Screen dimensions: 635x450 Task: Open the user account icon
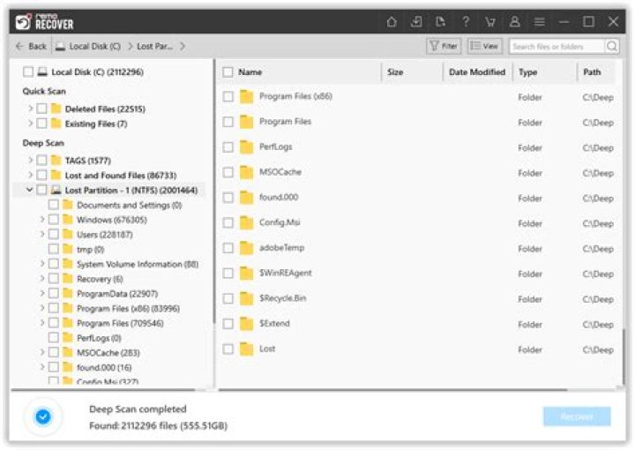pyautogui.click(x=515, y=22)
